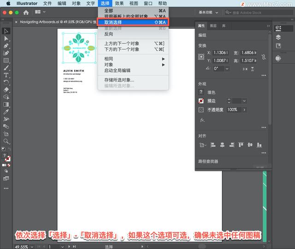Image resolution: width=295 pixels, height=249 pixels.
Task: Choose 全部 from the Select menu
Action: (x=133, y=11)
